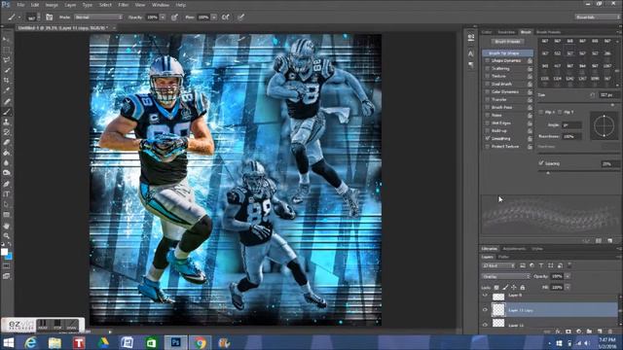623x350 pixels.
Task: Enable the Dual Brush checkbox
Action: [x=488, y=85]
